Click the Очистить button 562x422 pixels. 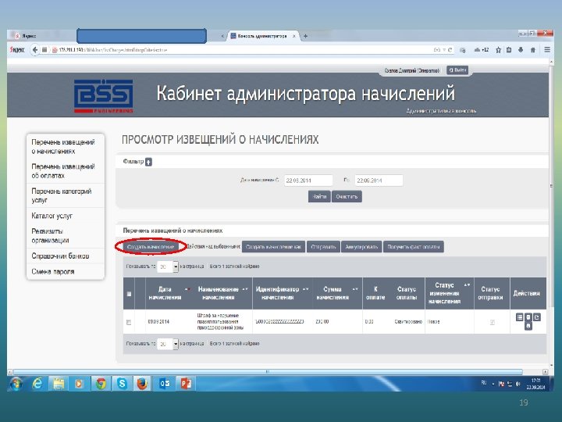point(347,197)
